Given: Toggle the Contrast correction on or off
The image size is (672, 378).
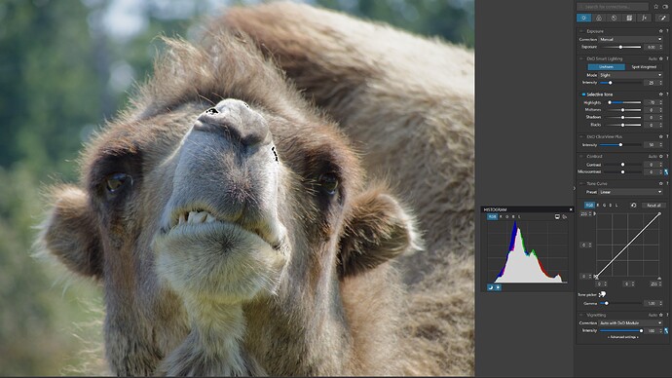Looking at the screenshot, I should [x=582, y=157].
